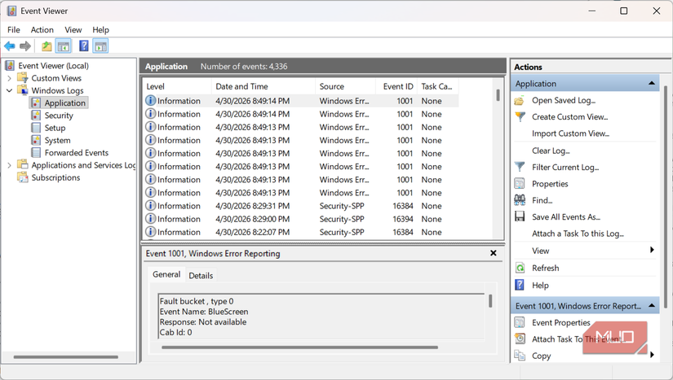Click Open Saved Log... action

[x=564, y=101]
